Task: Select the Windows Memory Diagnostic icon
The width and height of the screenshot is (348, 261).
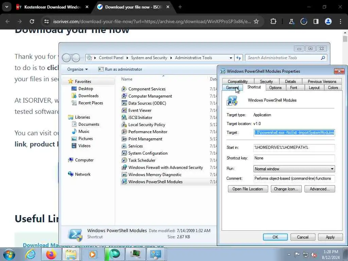Action: pyautogui.click(x=124, y=175)
